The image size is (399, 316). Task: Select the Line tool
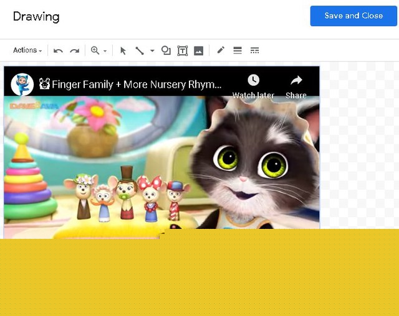tap(140, 50)
